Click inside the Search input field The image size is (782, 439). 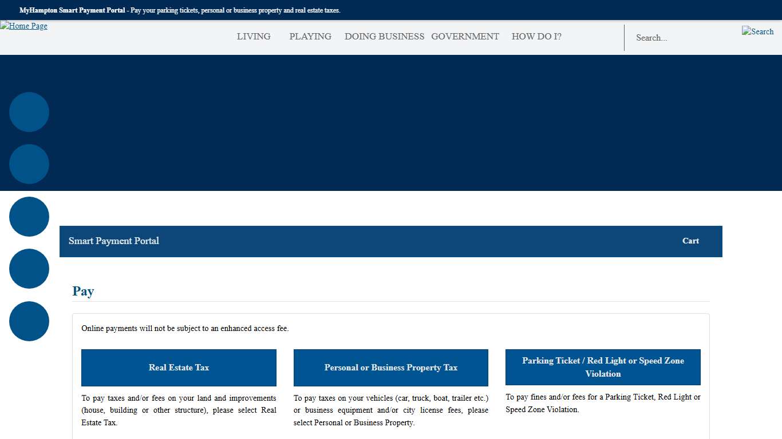pos(676,38)
